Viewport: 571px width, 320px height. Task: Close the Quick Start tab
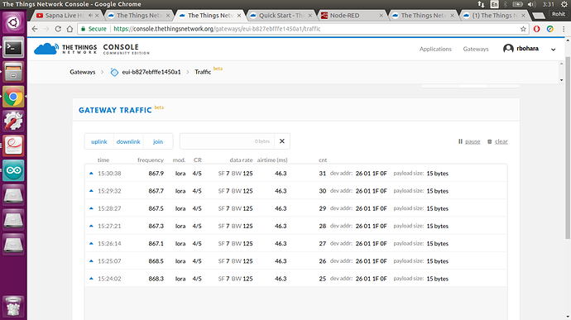[309, 16]
